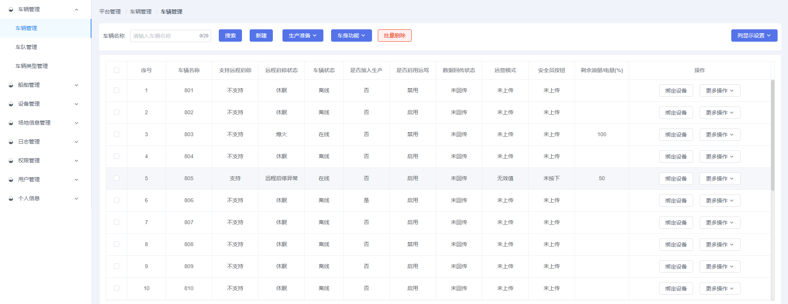This screenshot has width=788, height=304.
Task: Go to 平台管理 in the breadcrumb
Action: click(x=110, y=12)
